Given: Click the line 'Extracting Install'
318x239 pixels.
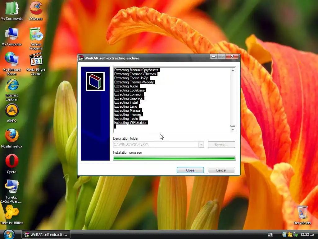Looking at the screenshot, I should [126, 102].
